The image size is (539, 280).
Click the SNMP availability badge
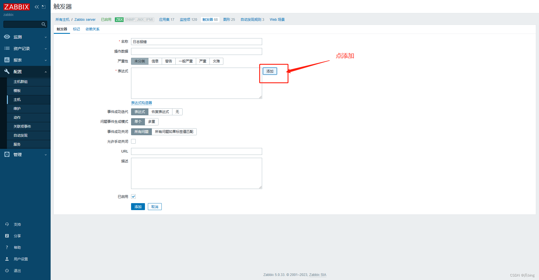pos(130,20)
